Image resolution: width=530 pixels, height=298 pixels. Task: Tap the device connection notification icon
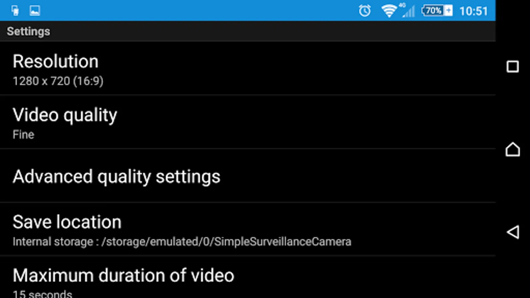15,11
